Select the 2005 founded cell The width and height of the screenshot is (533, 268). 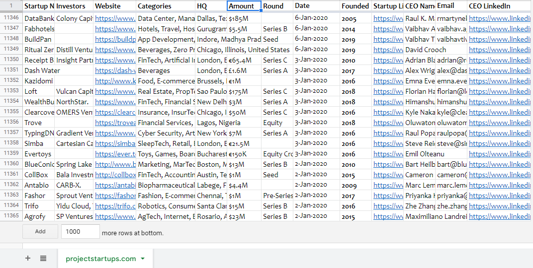[x=355, y=18]
